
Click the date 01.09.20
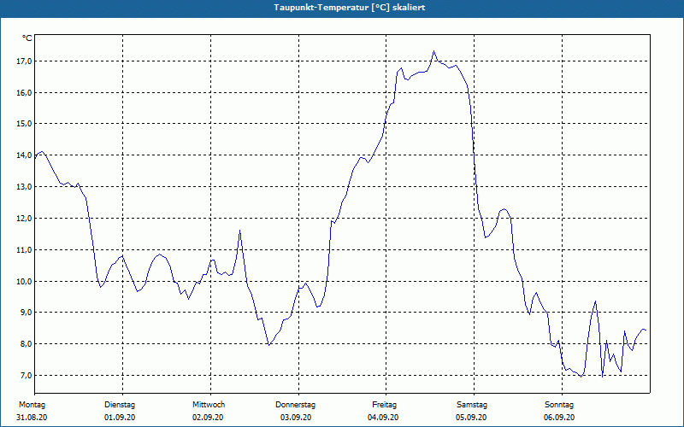120,418
